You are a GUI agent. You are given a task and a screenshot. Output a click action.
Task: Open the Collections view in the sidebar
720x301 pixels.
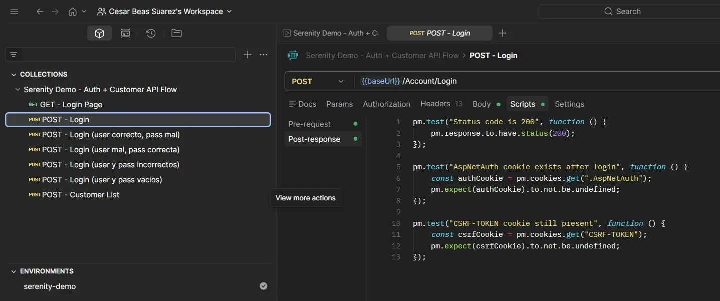(x=99, y=33)
